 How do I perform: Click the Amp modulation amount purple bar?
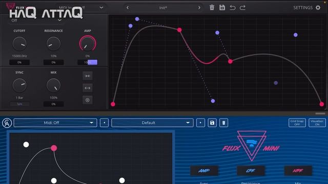[92, 62]
